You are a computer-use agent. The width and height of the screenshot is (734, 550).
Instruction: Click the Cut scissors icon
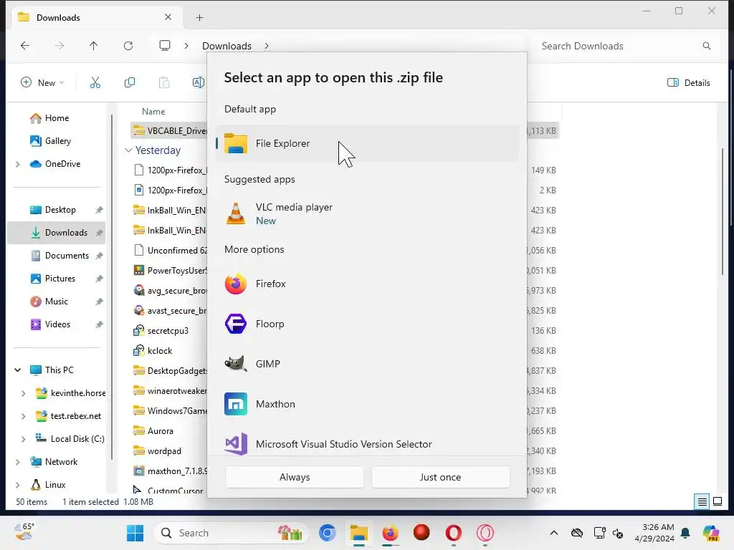95,83
